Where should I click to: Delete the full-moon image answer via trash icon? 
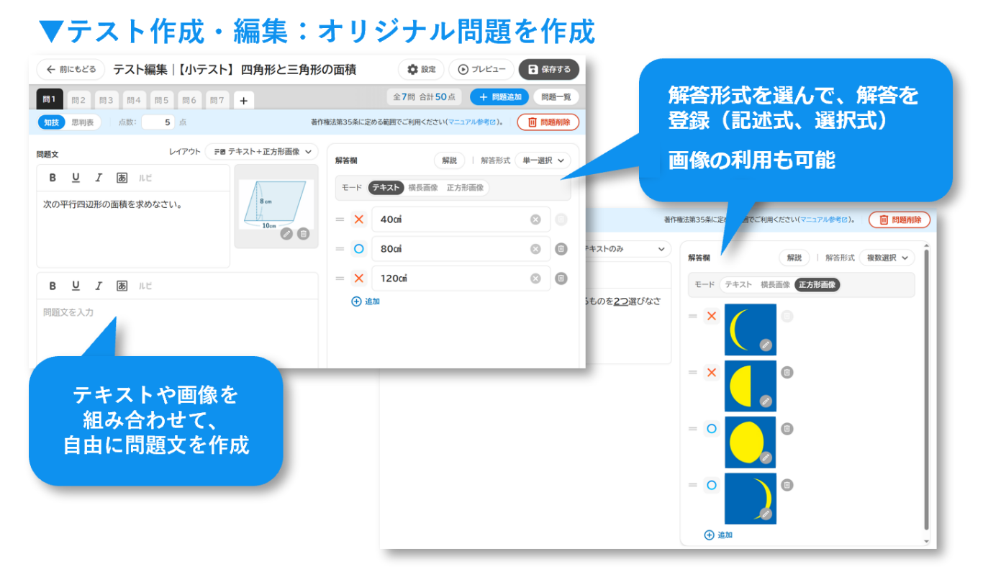tap(787, 429)
